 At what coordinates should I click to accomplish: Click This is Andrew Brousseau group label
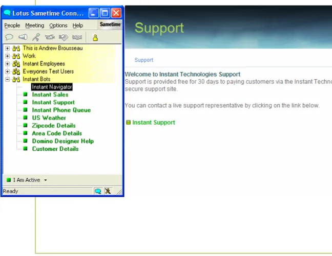pyautogui.click(x=53, y=48)
